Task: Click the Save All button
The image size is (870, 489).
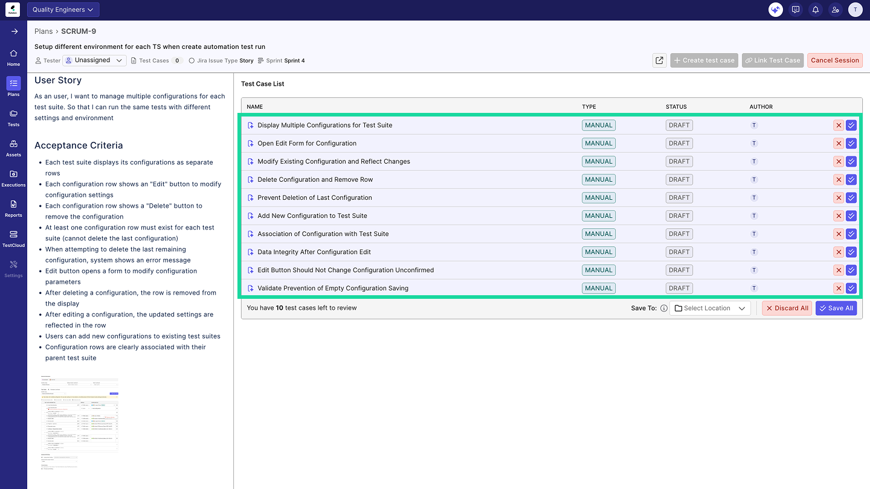Action: tap(836, 308)
